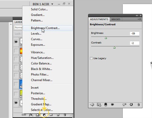This screenshot has height=118, width=152.
Task: Click the Brightness value field showing -59
Action: tap(135, 34)
